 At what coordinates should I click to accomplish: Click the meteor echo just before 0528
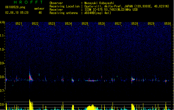click(x=133, y=79)
